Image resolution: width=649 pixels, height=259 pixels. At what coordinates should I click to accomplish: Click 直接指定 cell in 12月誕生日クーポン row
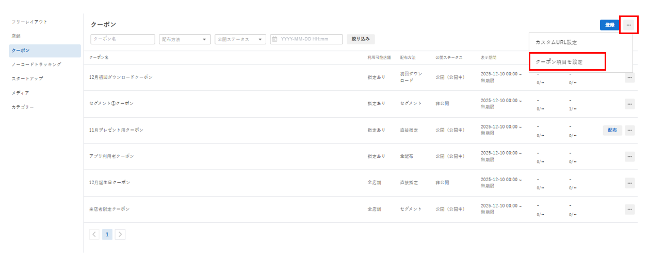[409, 183]
